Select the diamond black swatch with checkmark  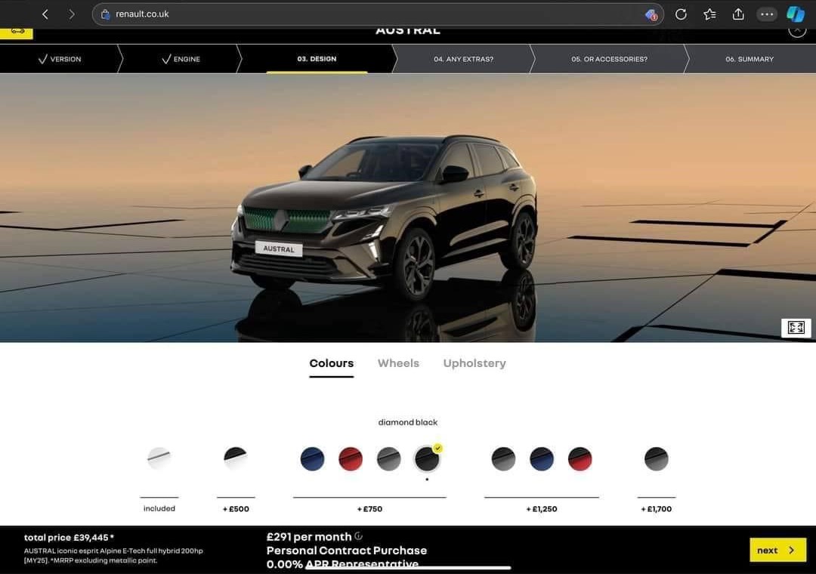pos(427,458)
